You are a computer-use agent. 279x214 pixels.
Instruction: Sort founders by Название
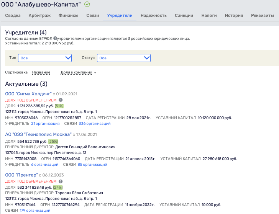point(41,72)
